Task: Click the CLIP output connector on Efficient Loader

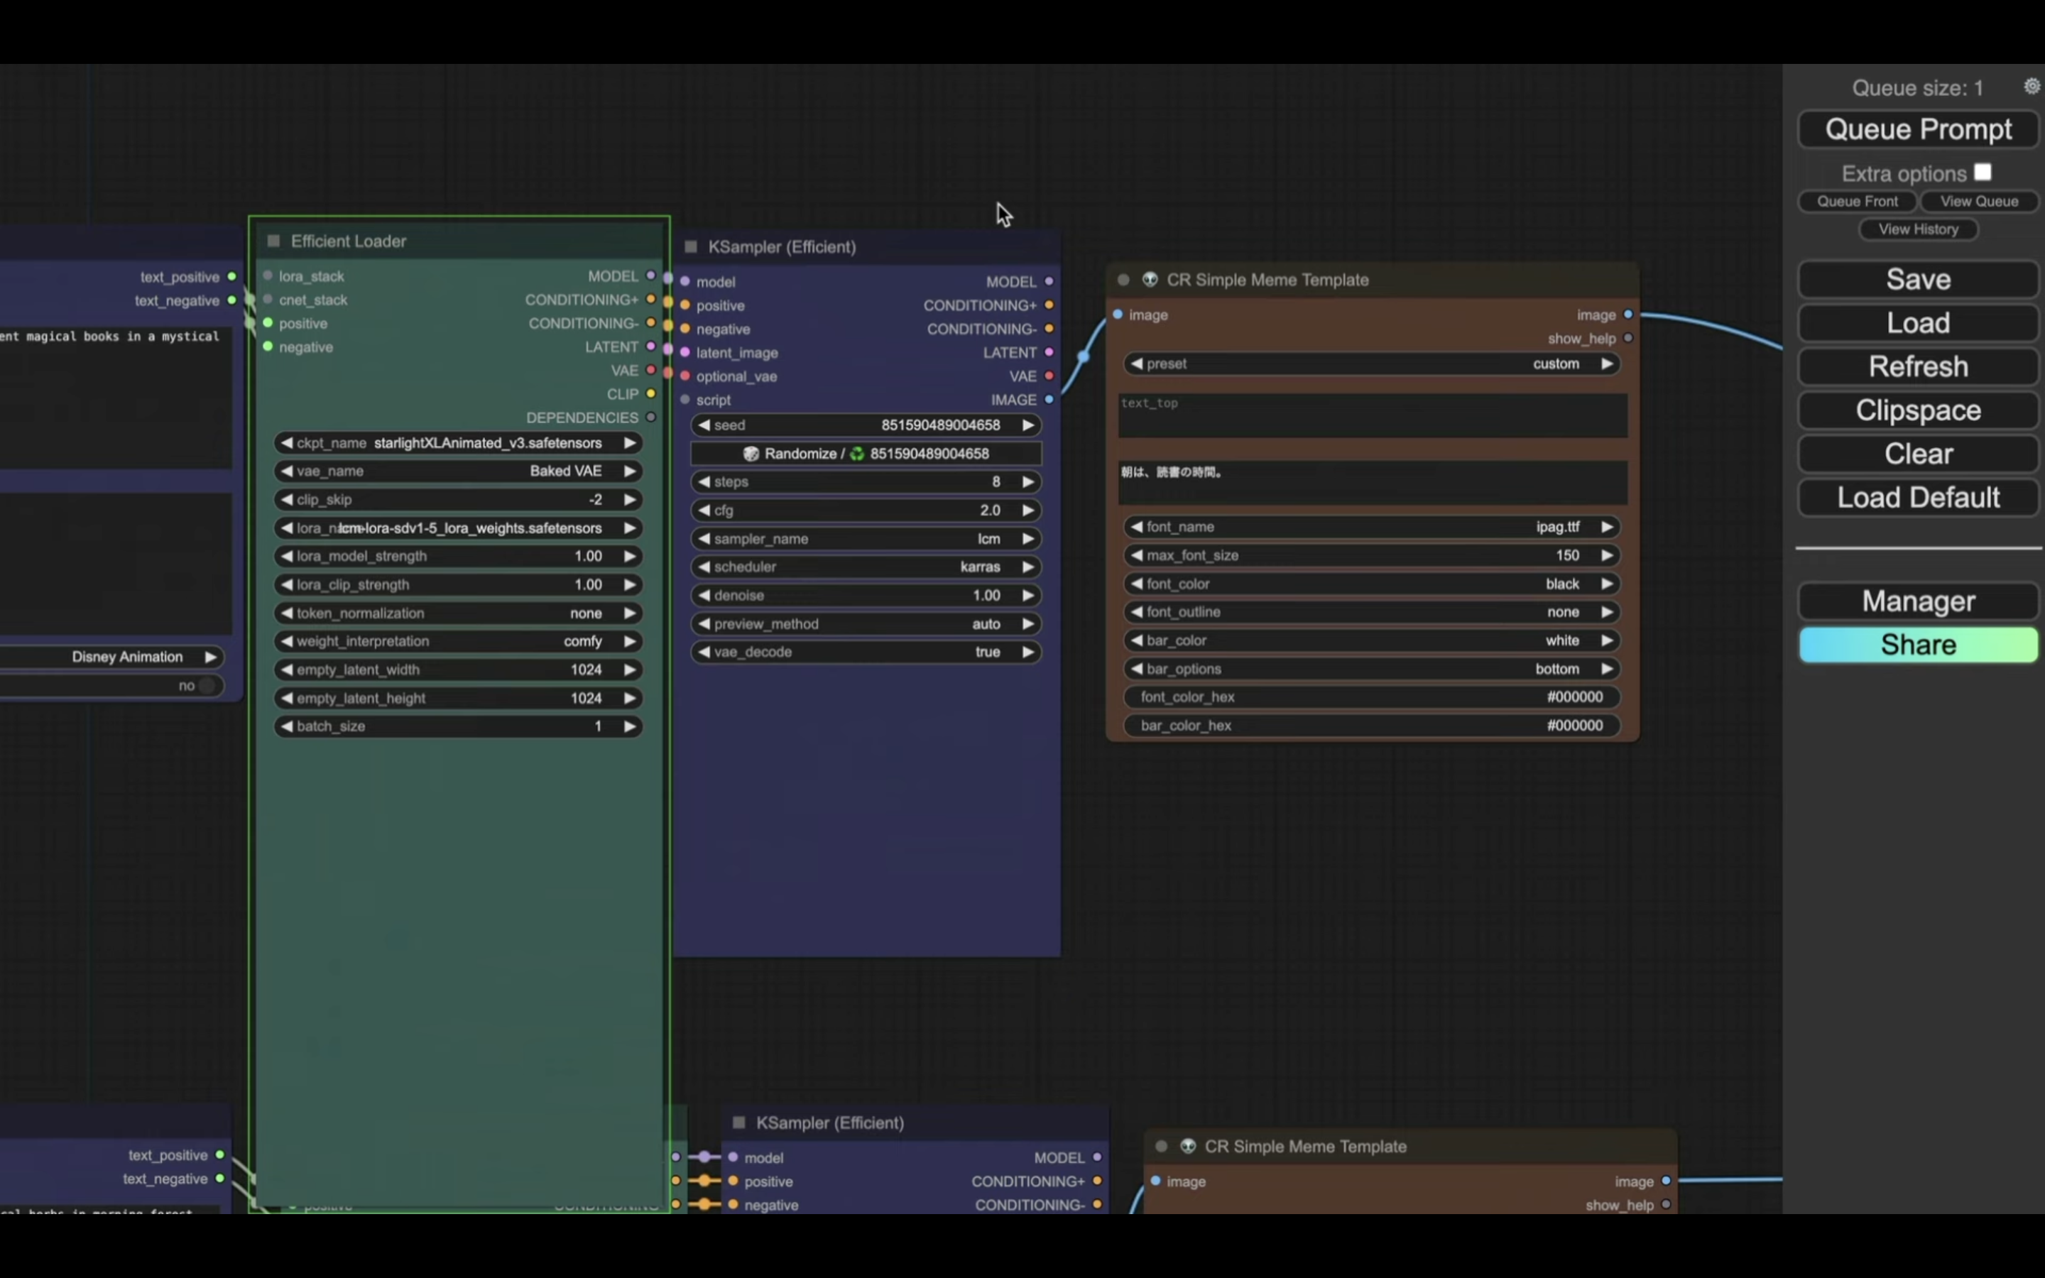Action: click(650, 394)
